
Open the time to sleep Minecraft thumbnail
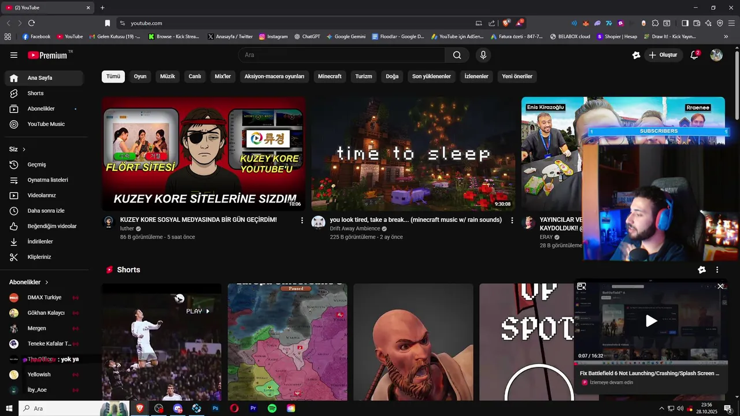click(413, 154)
